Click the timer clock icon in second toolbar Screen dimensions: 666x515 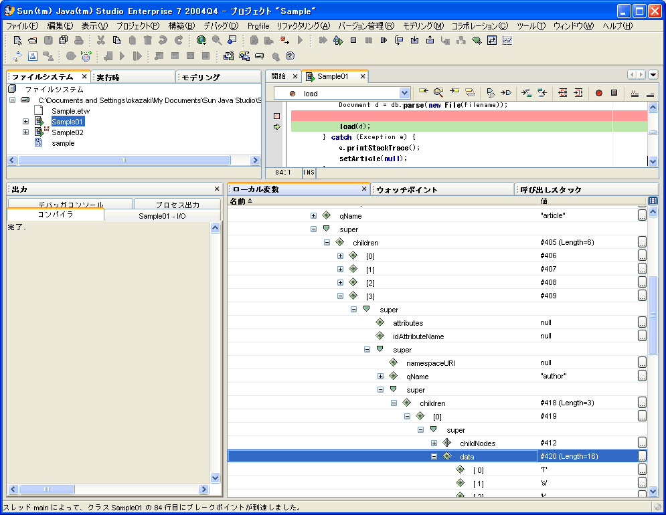pyautogui.click(x=86, y=56)
